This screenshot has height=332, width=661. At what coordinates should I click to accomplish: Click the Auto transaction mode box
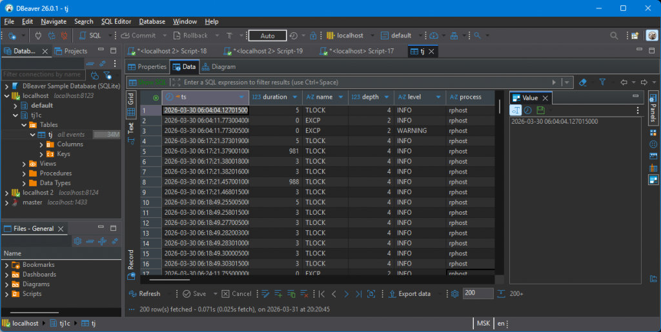(267, 35)
